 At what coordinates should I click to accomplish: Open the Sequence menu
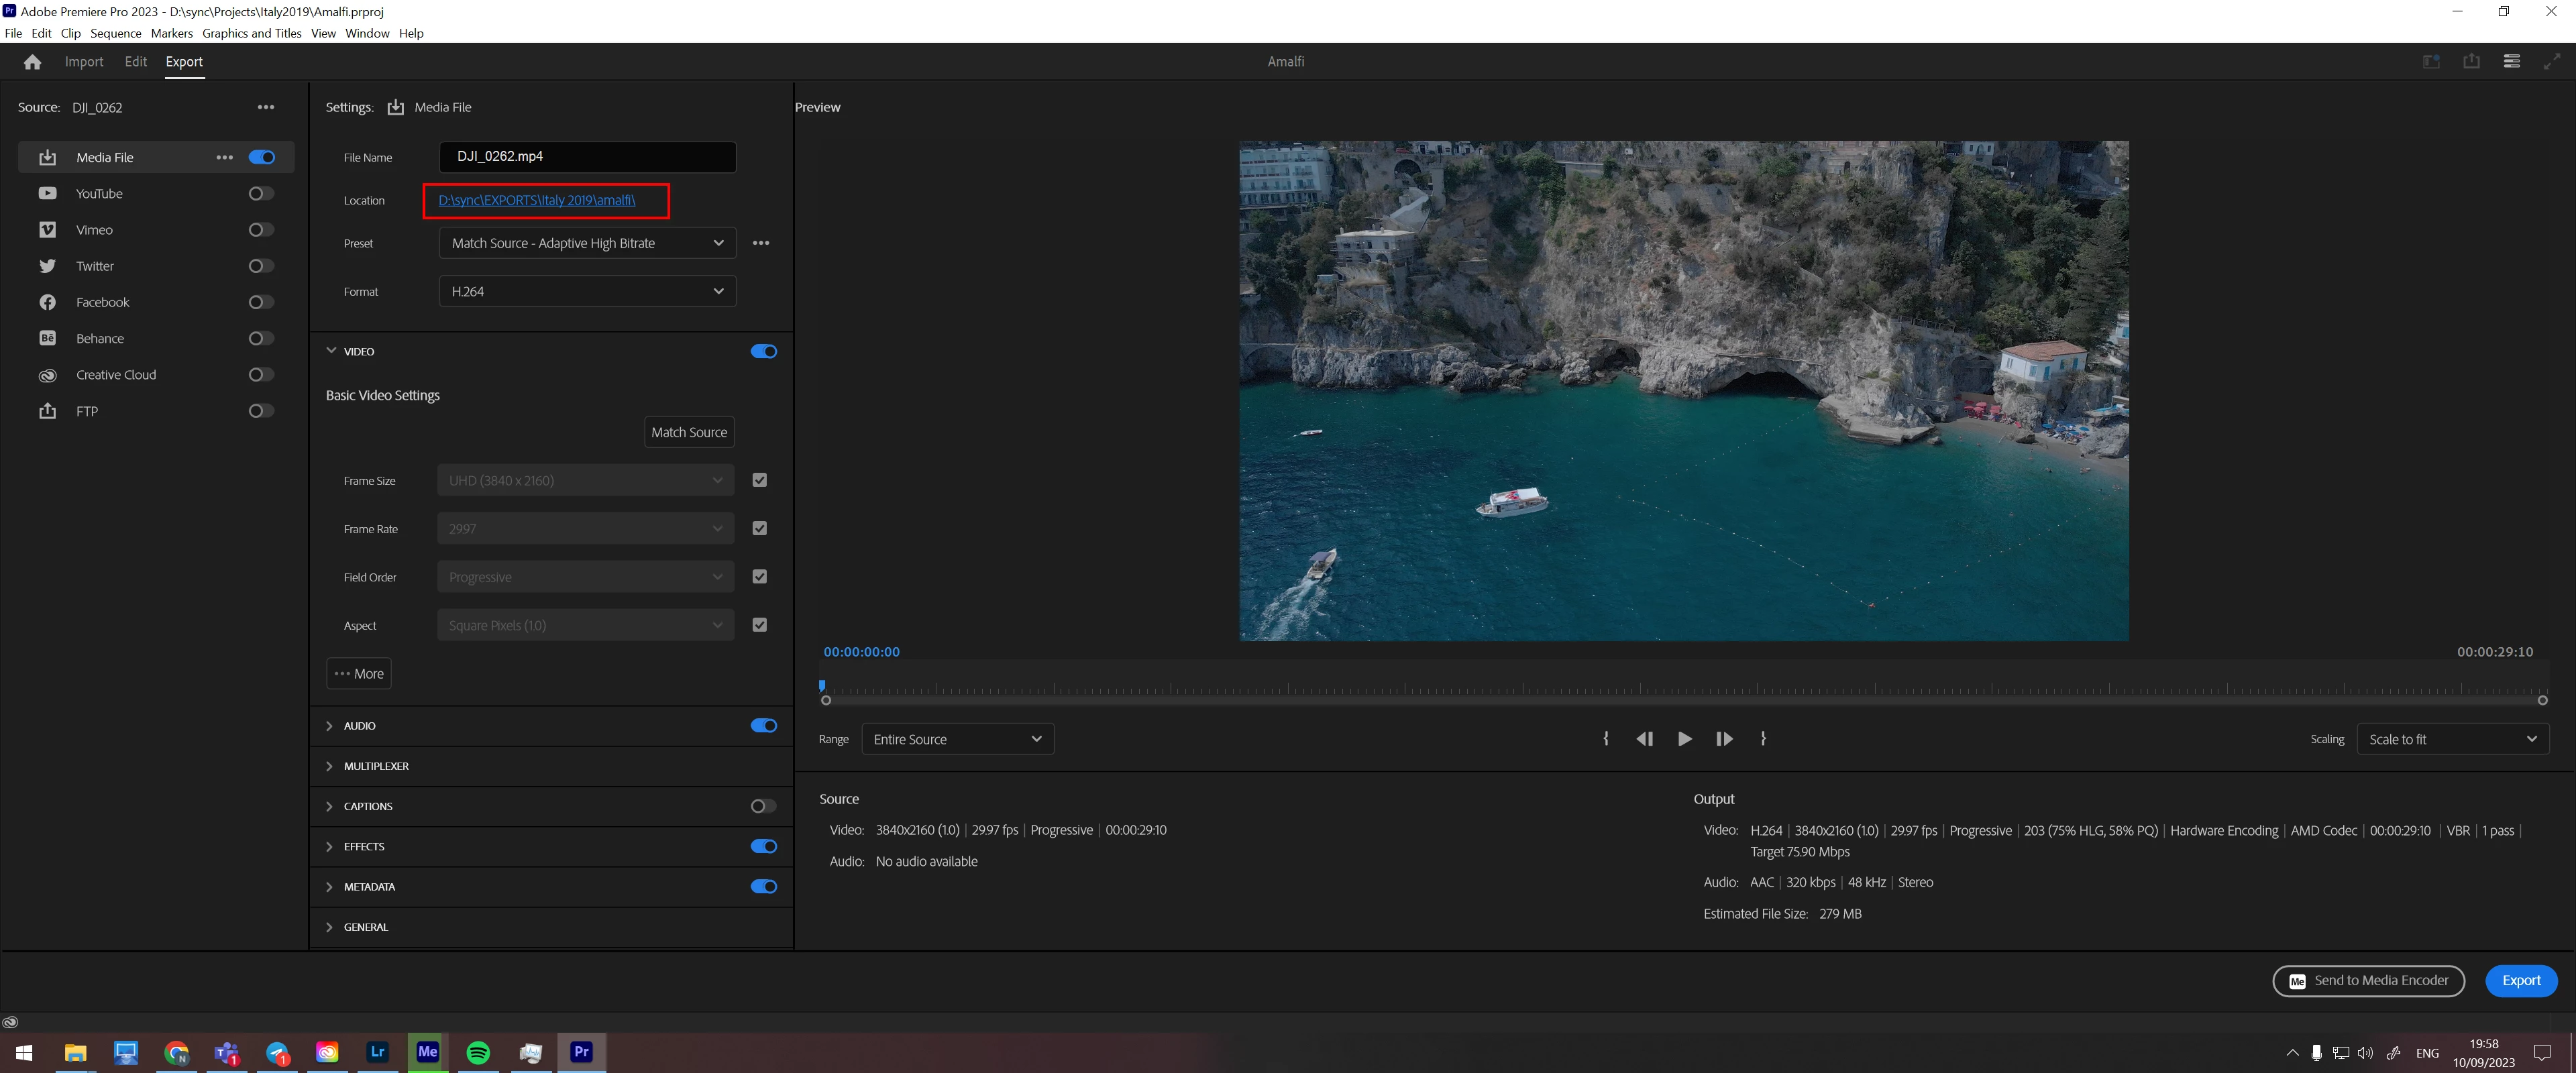click(x=115, y=33)
